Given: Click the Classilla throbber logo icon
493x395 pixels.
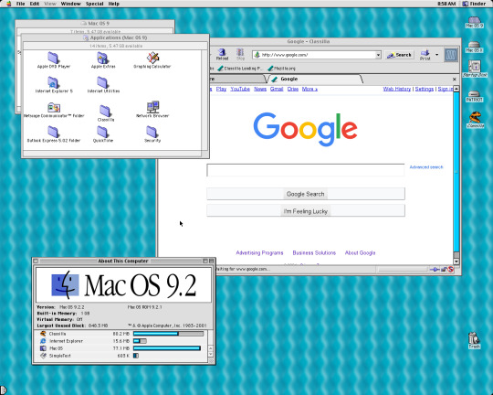Looking at the screenshot, I should click(x=451, y=55).
